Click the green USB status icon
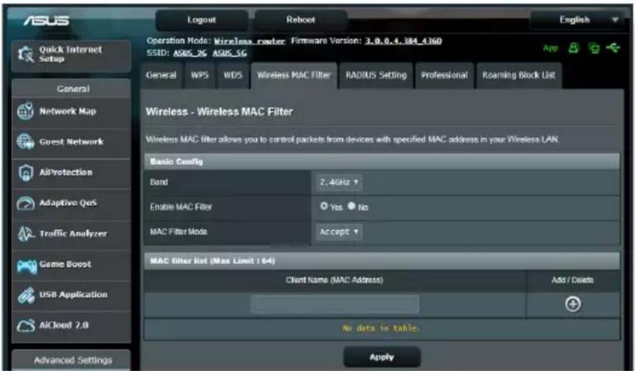This screenshot has width=635, height=371. pos(613,48)
